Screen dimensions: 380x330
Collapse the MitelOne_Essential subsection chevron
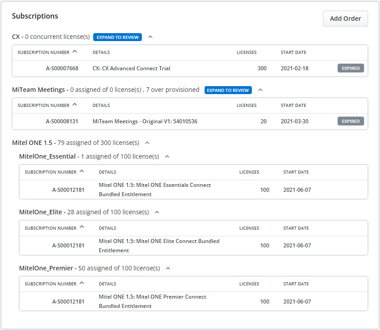click(167, 156)
